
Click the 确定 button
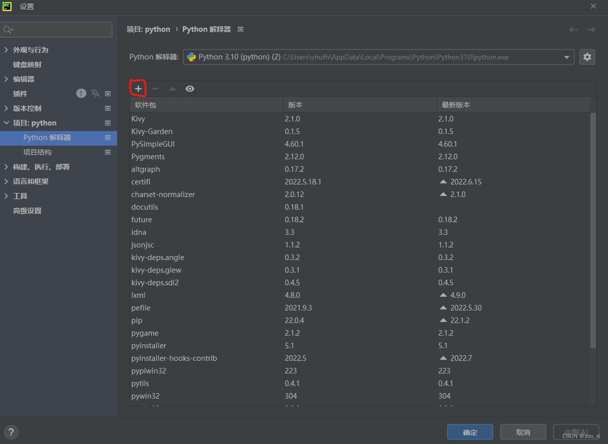470,432
